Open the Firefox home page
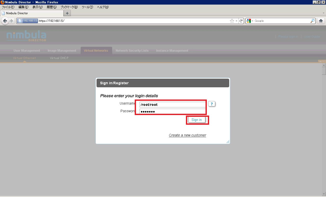The height and width of the screenshot is (197, 326). (321, 21)
